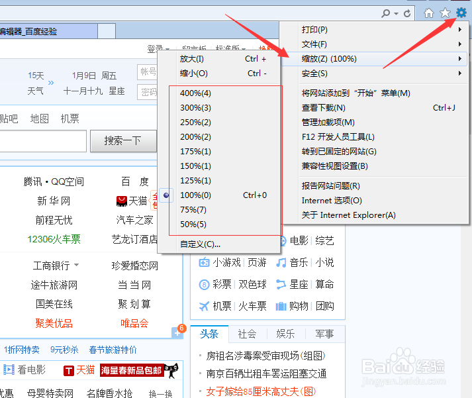Open 海量春新品包邮 banner
This screenshot has width=472, height=398.
tap(132, 370)
